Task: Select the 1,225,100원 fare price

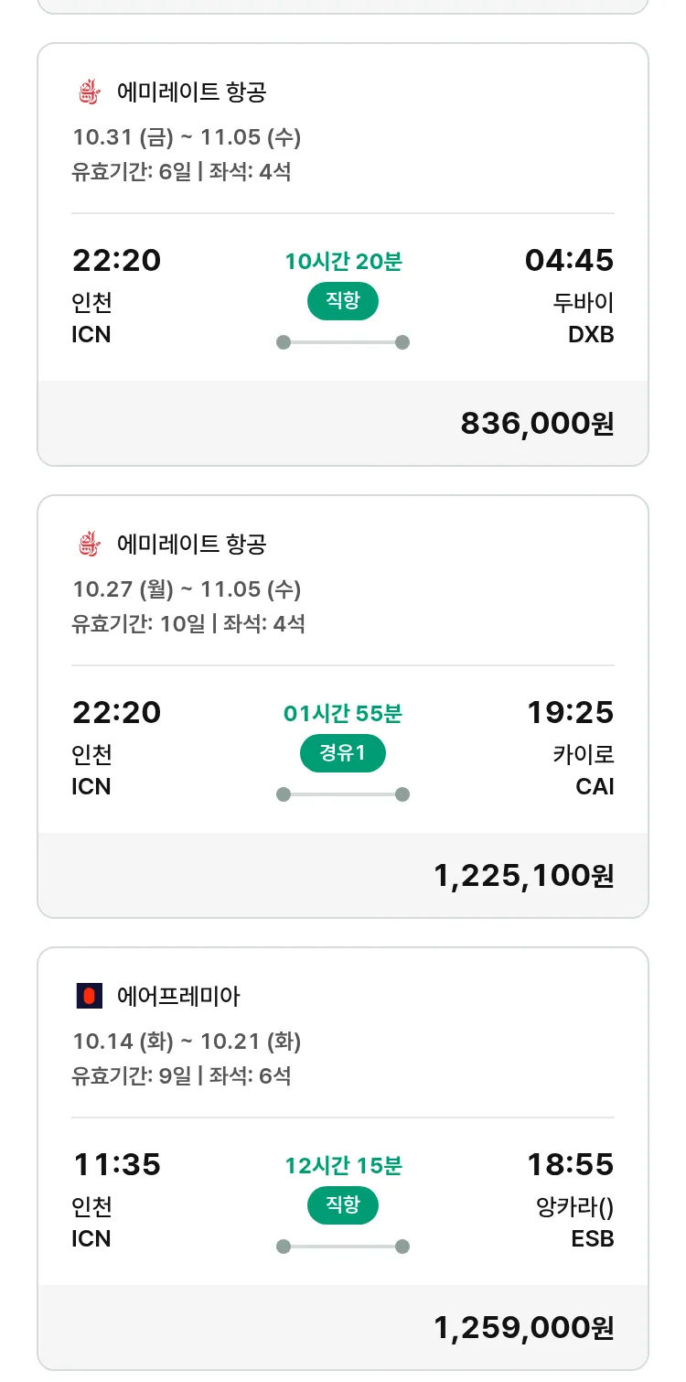Action: [x=523, y=876]
